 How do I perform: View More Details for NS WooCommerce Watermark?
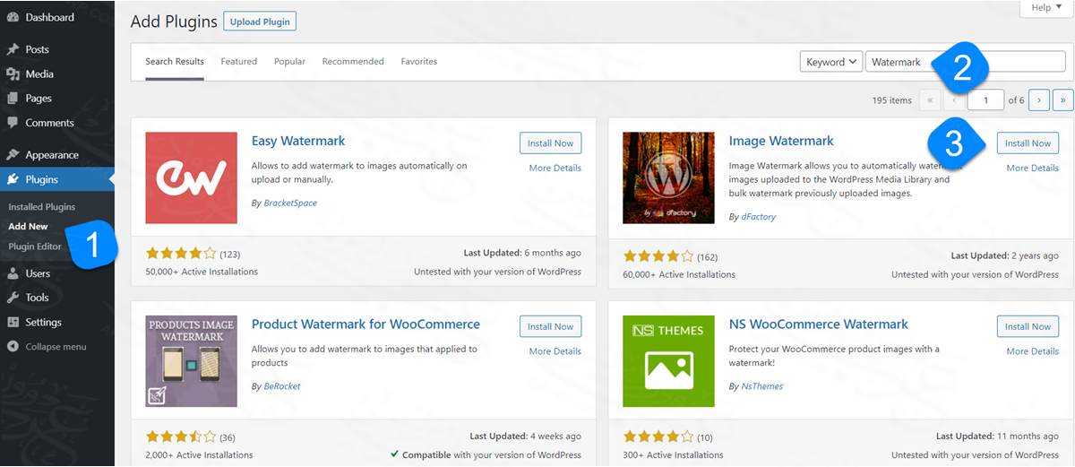click(1032, 351)
